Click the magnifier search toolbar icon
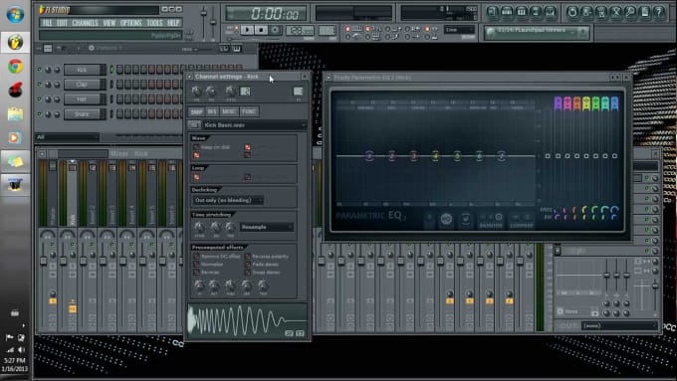This screenshot has height=381, width=677. [x=630, y=12]
